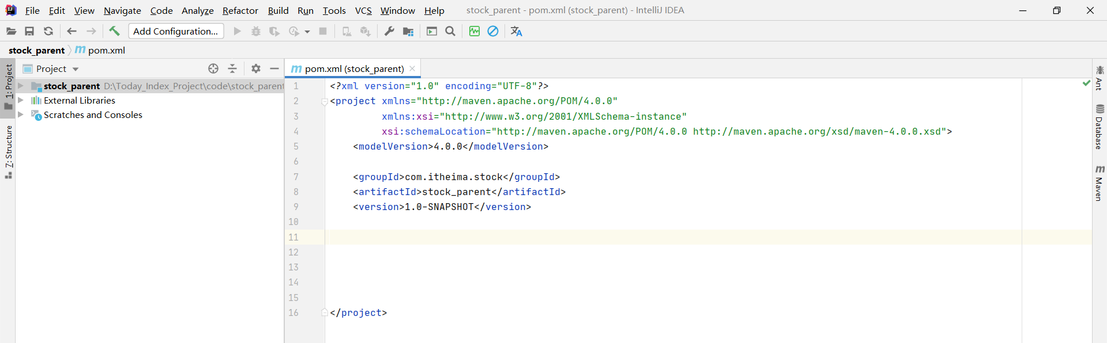Click the Debug bug icon
The width and height of the screenshot is (1107, 343).
(256, 32)
